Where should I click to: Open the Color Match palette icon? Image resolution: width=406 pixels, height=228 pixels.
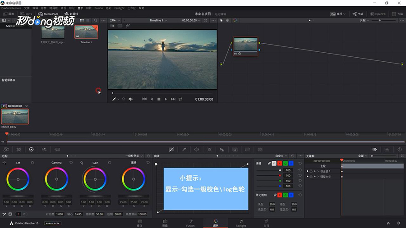click(19, 150)
